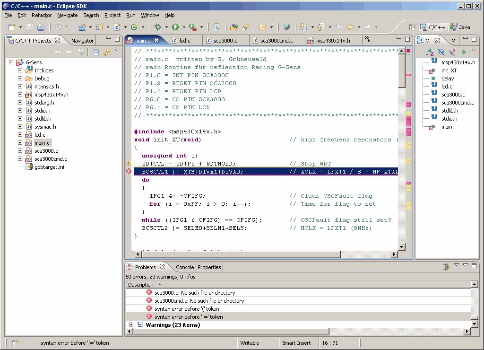Click the Sort alphabetically icon in Outline
This screenshot has width=484, height=350.
click(429, 52)
